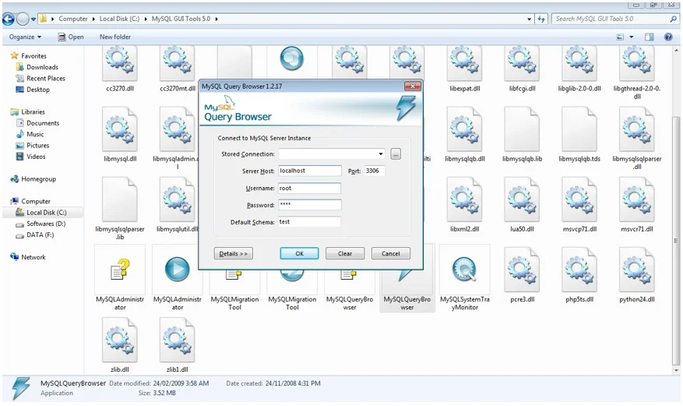The image size is (683, 406).
Task: Select the libmysqlqb.lib file icon
Action: tap(522, 129)
